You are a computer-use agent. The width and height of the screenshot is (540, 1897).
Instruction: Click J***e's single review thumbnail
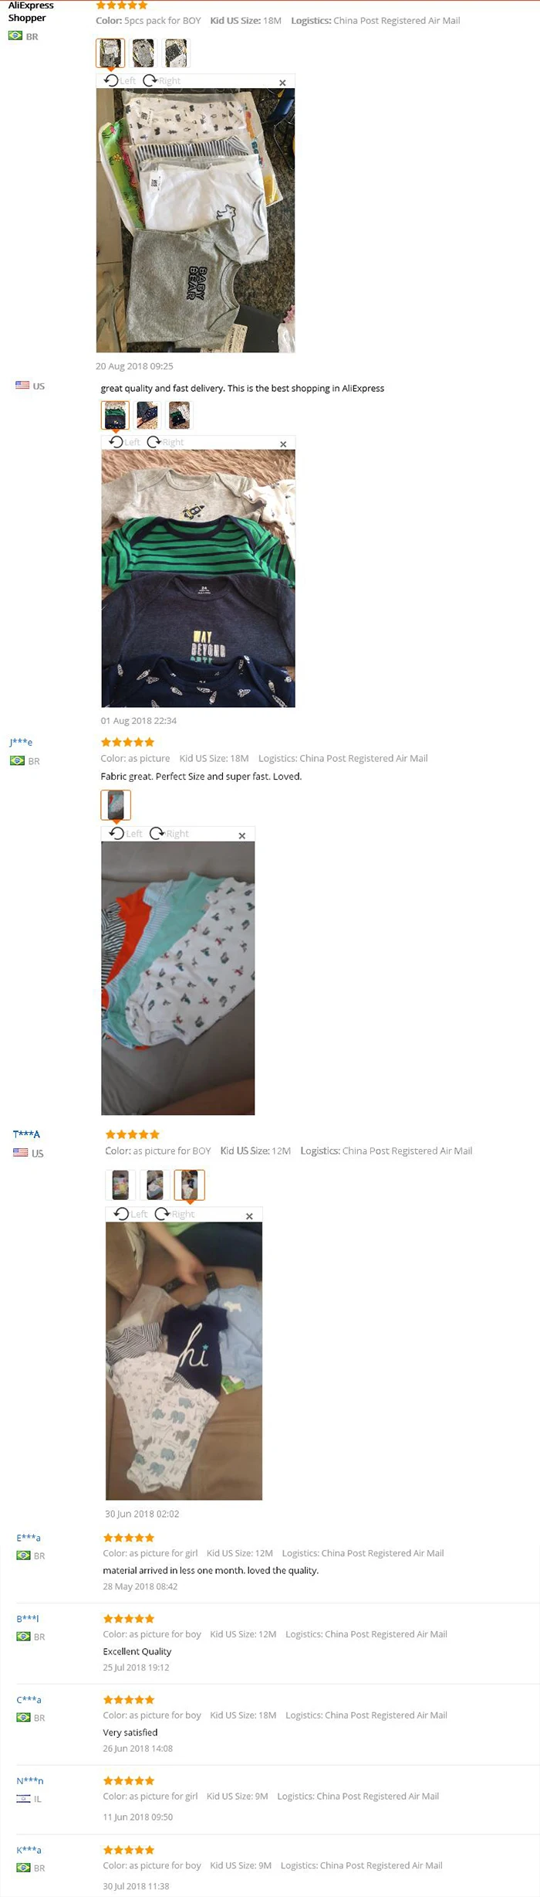(116, 804)
